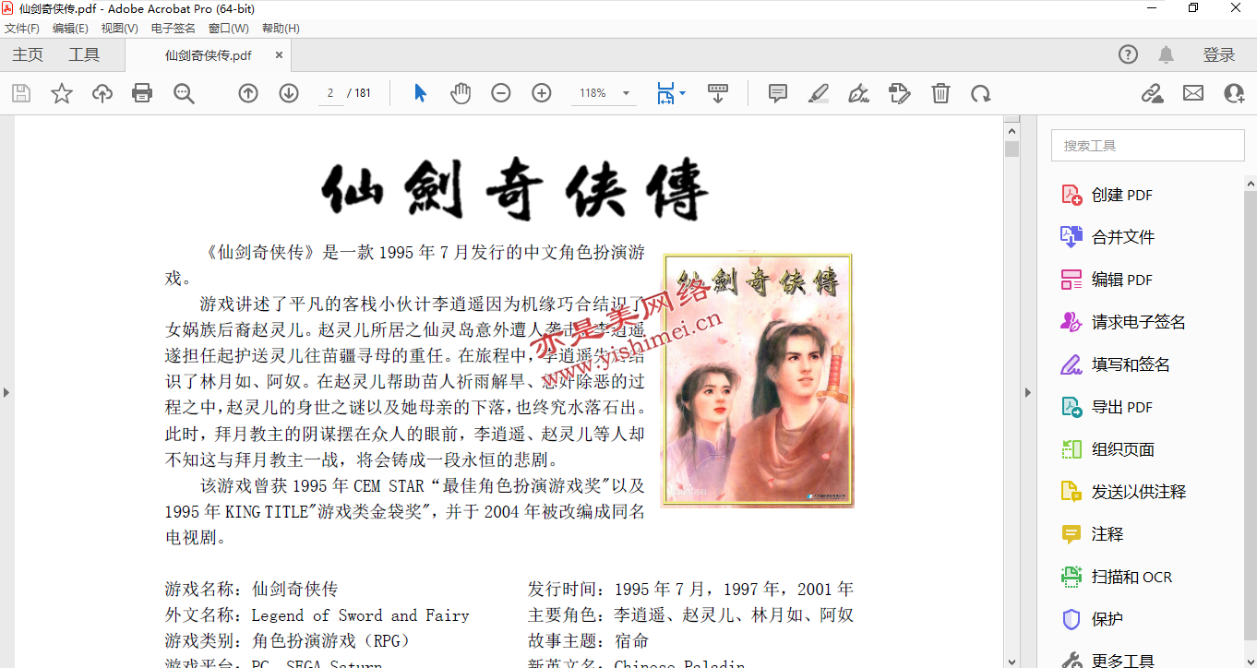The height and width of the screenshot is (668, 1257).
Task: Print the document with the printer icon
Action: (x=142, y=93)
